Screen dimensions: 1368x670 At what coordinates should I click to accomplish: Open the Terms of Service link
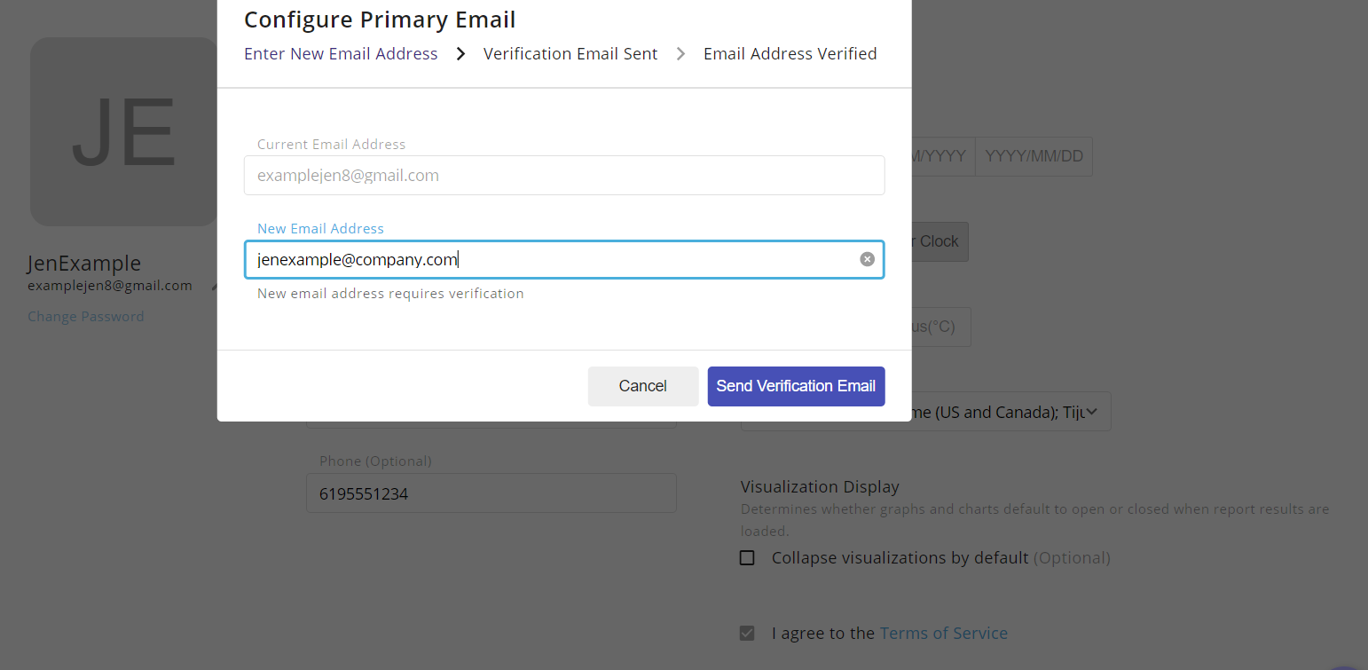(x=943, y=634)
